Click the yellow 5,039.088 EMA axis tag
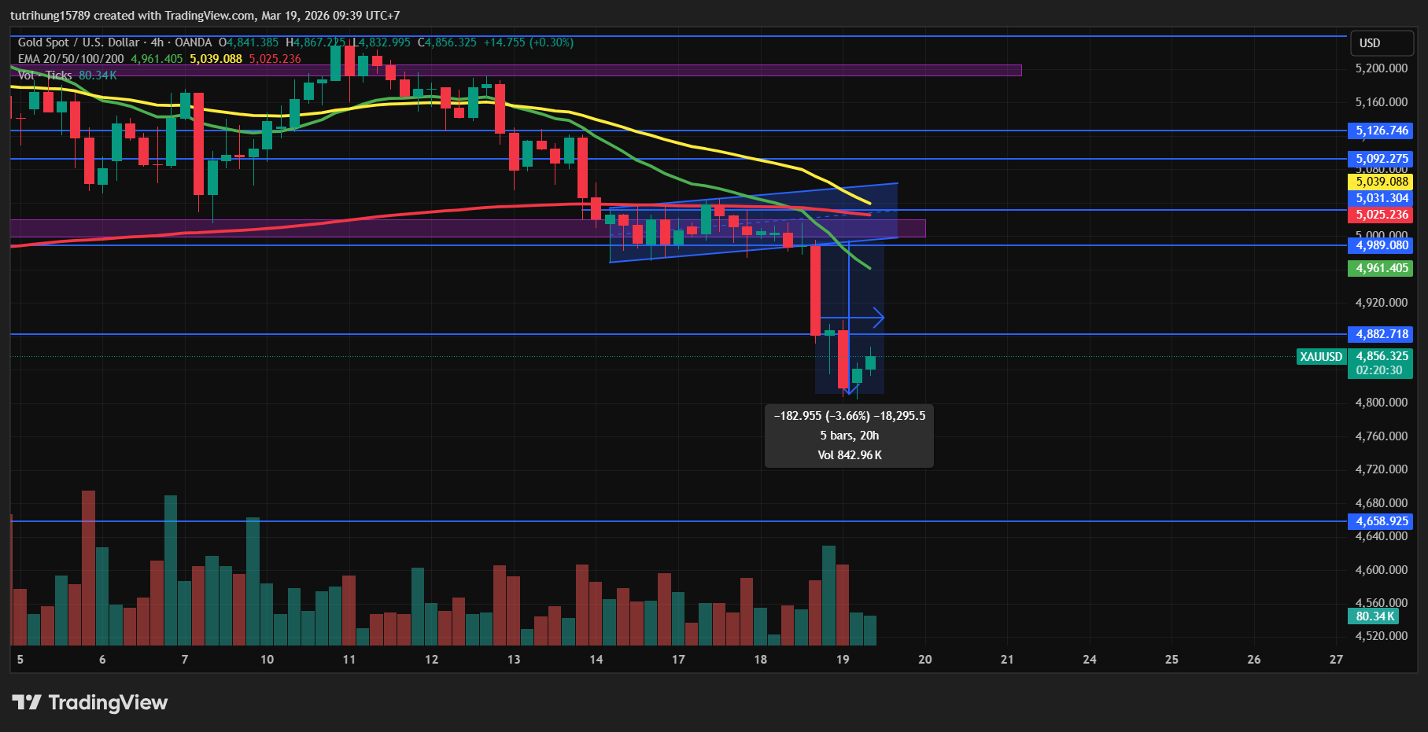 pyautogui.click(x=1381, y=182)
